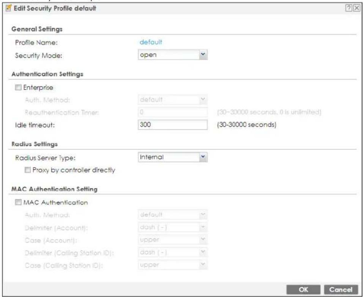Click the Profile Name label

point(36,43)
